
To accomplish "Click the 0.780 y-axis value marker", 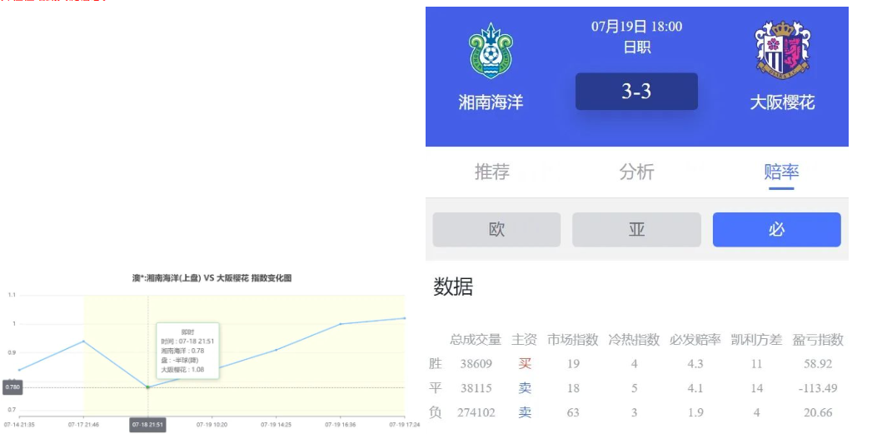I will click(12, 387).
